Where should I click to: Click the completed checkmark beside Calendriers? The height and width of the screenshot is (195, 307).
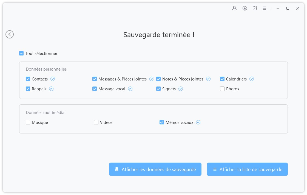coord(252,79)
